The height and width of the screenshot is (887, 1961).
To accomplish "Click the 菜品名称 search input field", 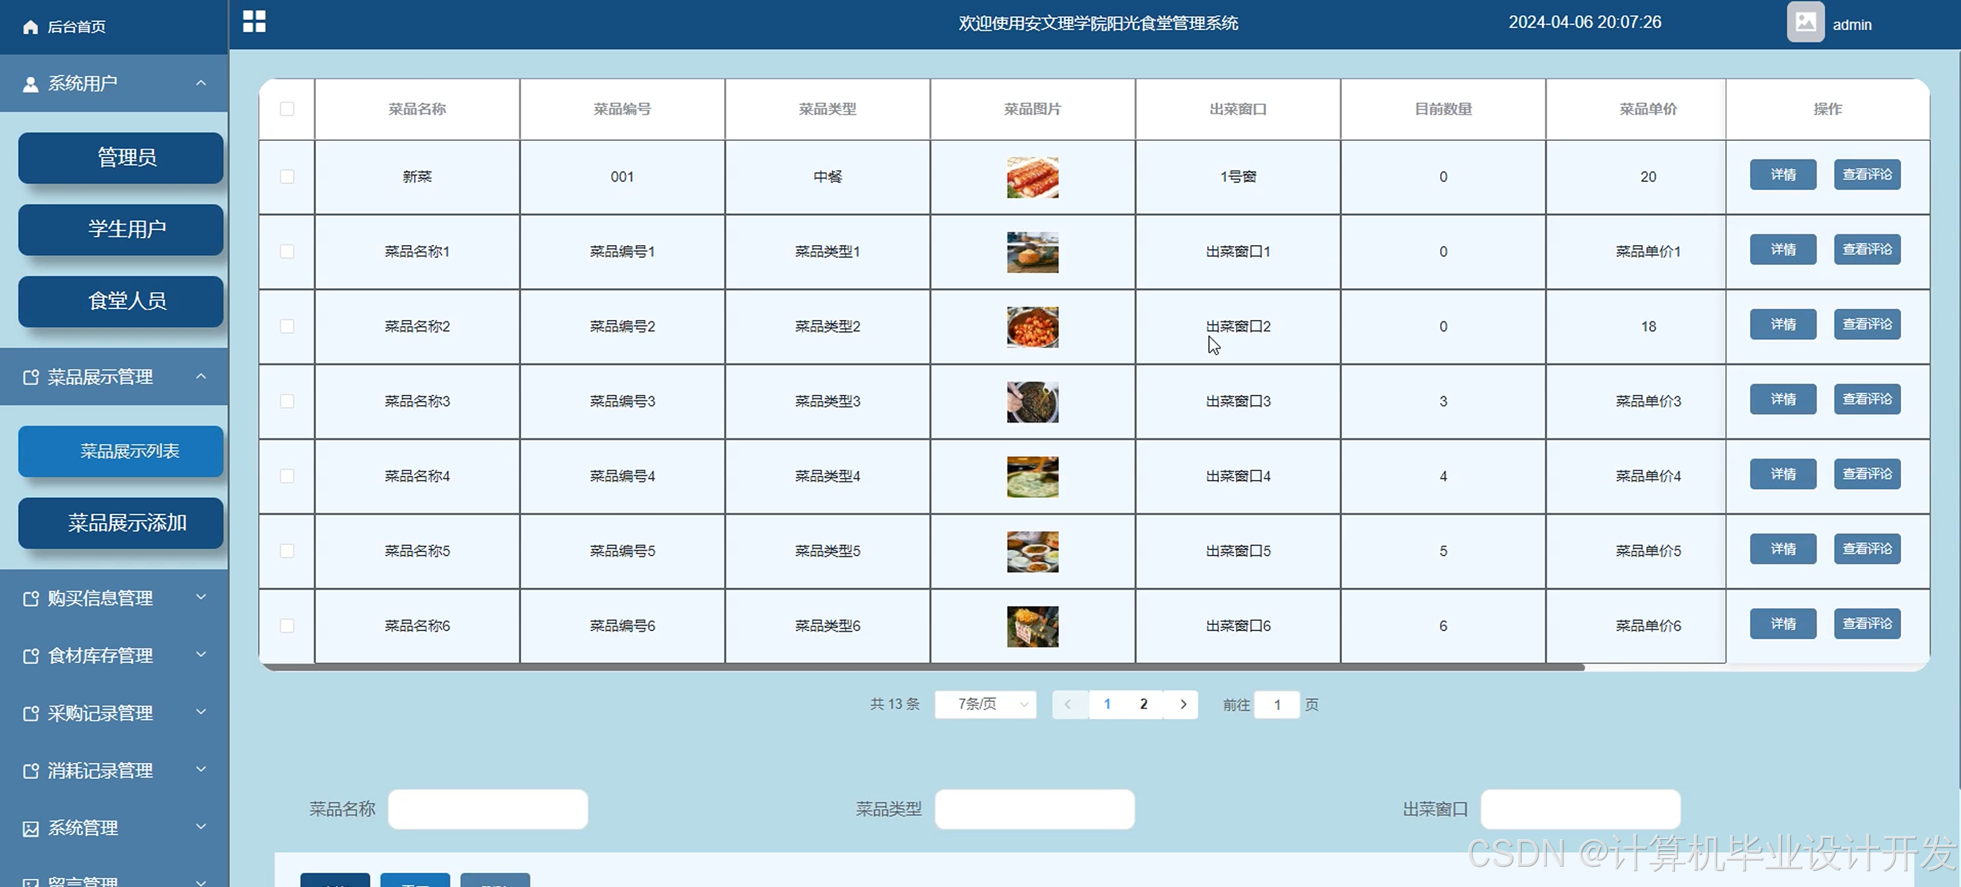I will click(488, 809).
